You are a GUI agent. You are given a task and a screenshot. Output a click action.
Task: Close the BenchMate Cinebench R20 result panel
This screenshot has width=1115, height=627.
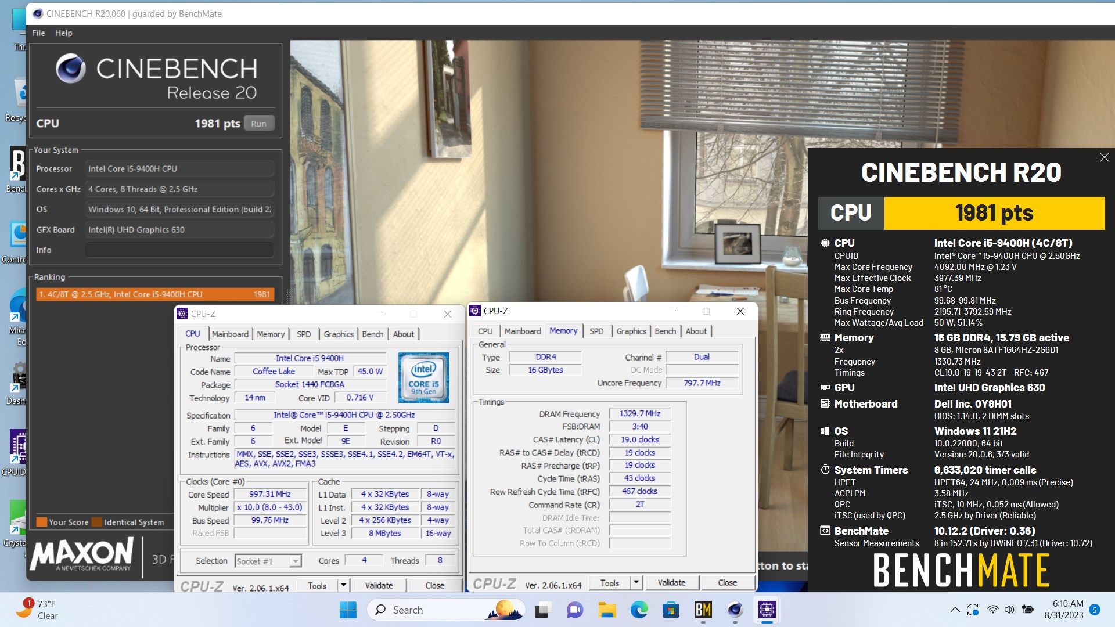tap(1104, 157)
